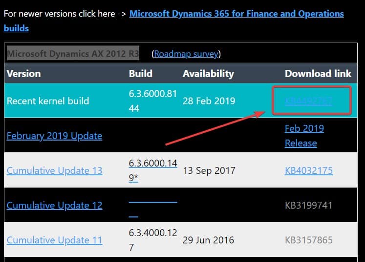This screenshot has width=365, height=262.
Task: Click the 'For newer versions click here' text
Action: pos(60,14)
